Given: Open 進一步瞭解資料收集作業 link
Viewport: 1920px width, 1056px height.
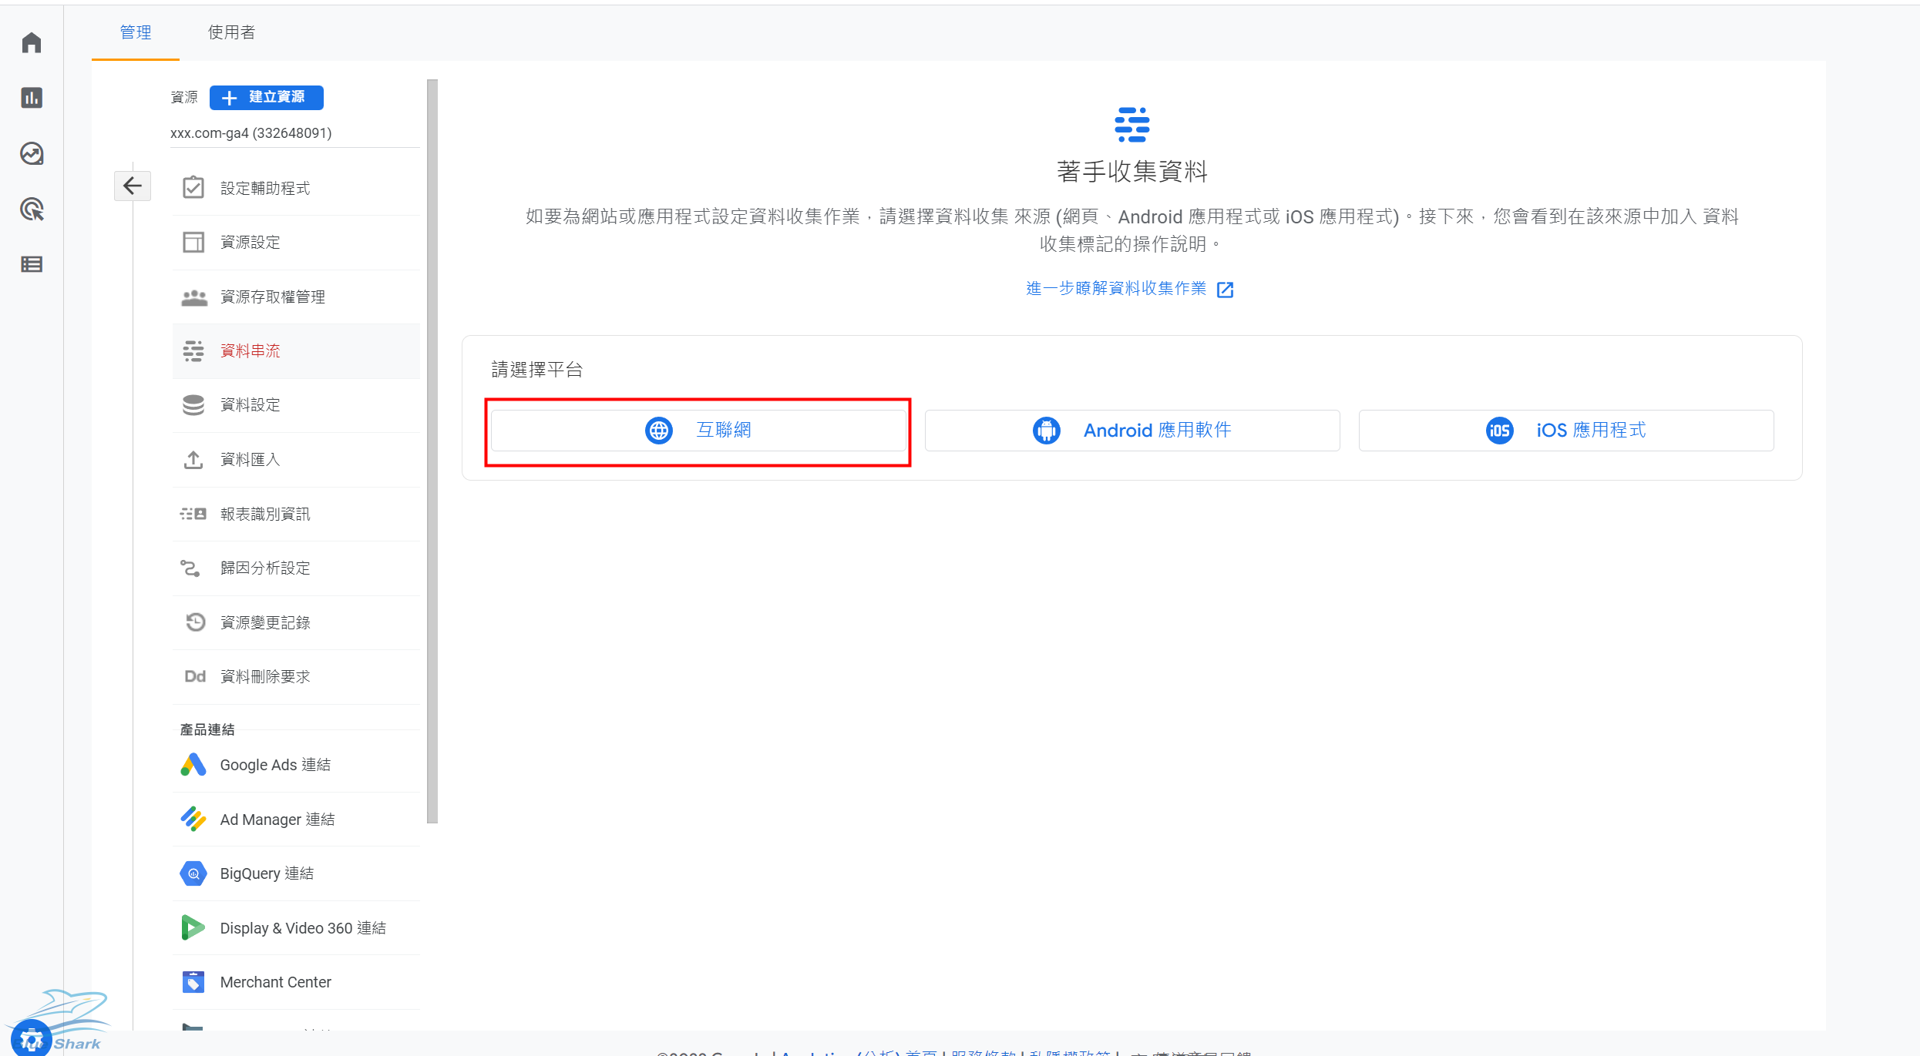Looking at the screenshot, I should click(1116, 288).
